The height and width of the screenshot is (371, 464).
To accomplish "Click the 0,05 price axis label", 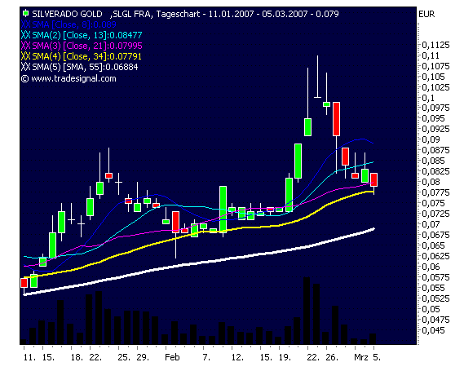I will click(x=431, y=309).
